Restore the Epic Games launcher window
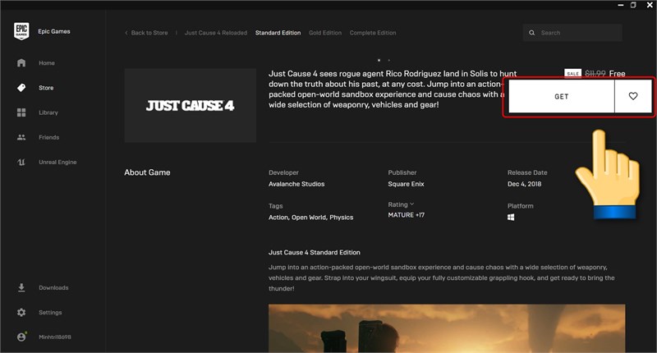Viewport: 657px width, 353px height. [633, 5]
